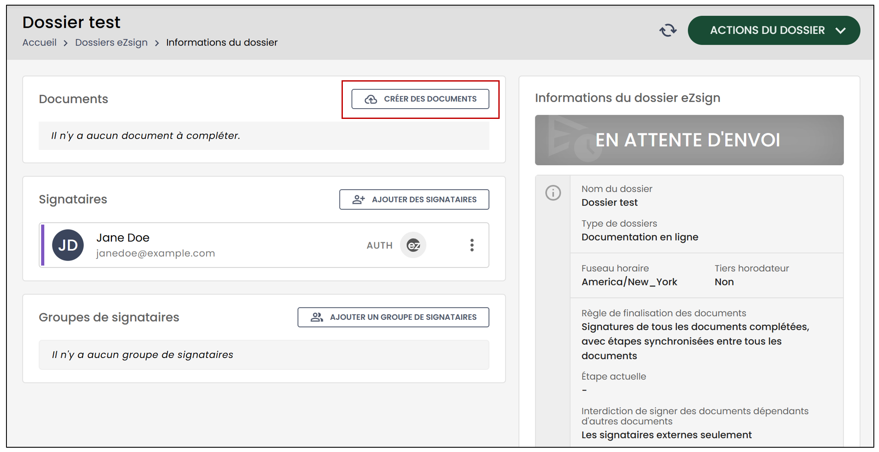The height and width of the screenshot is (452, 879).
Task: Open Dossiers eZsign breadcrumb link
Action: [111, 42]
